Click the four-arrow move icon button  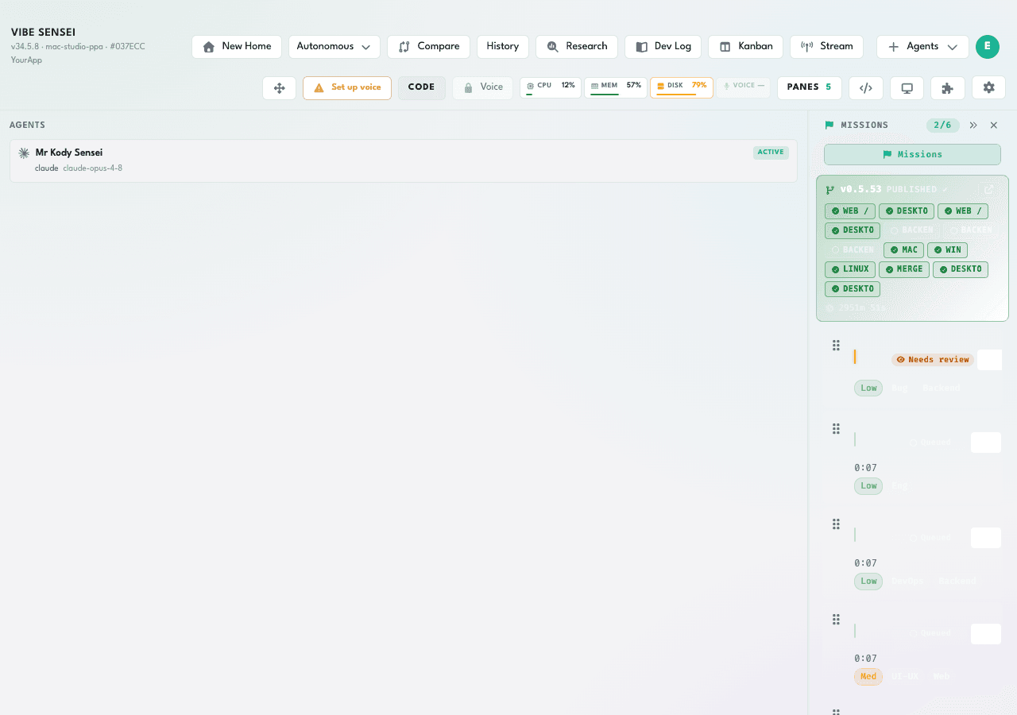pyautogui.click(x=279, y=88)
